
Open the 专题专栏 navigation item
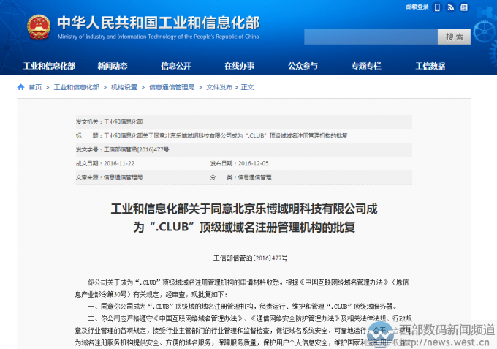coord(366,66)
